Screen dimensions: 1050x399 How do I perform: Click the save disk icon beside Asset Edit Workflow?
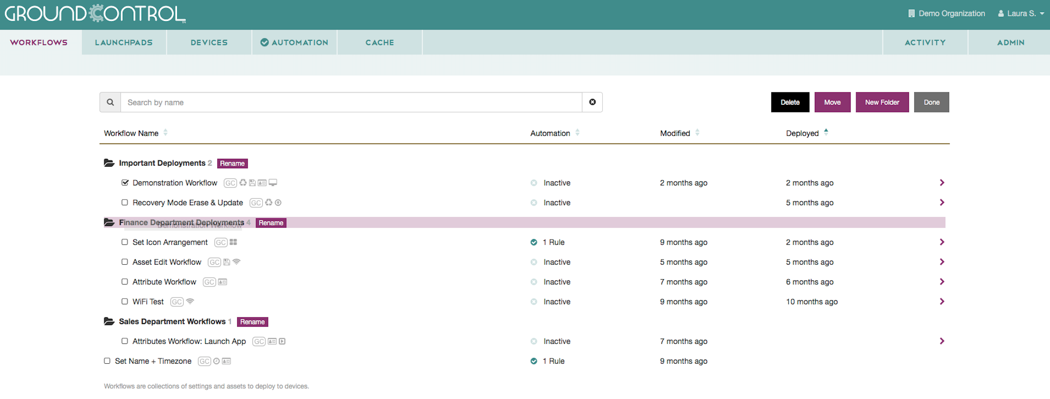[x=227, y=262]
